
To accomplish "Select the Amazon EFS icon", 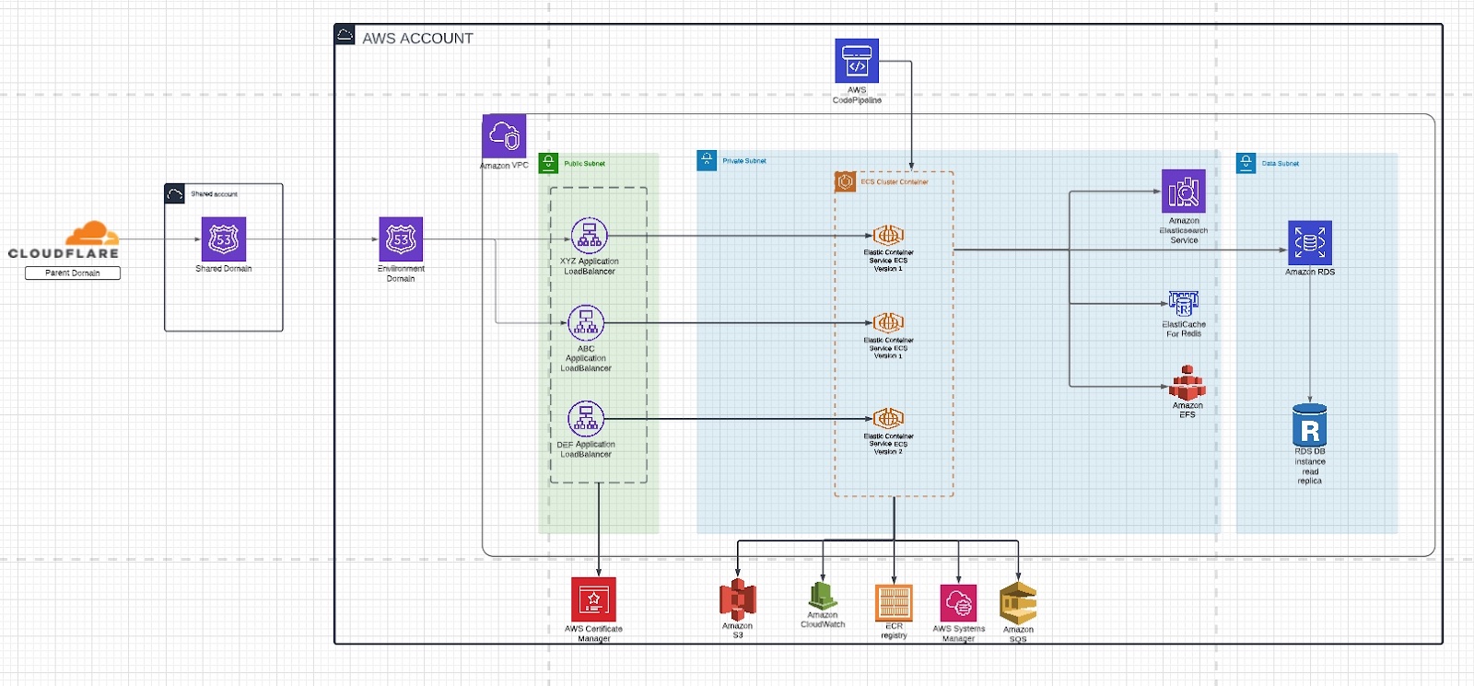I will pyautogui.click(x=1187, y=382).
